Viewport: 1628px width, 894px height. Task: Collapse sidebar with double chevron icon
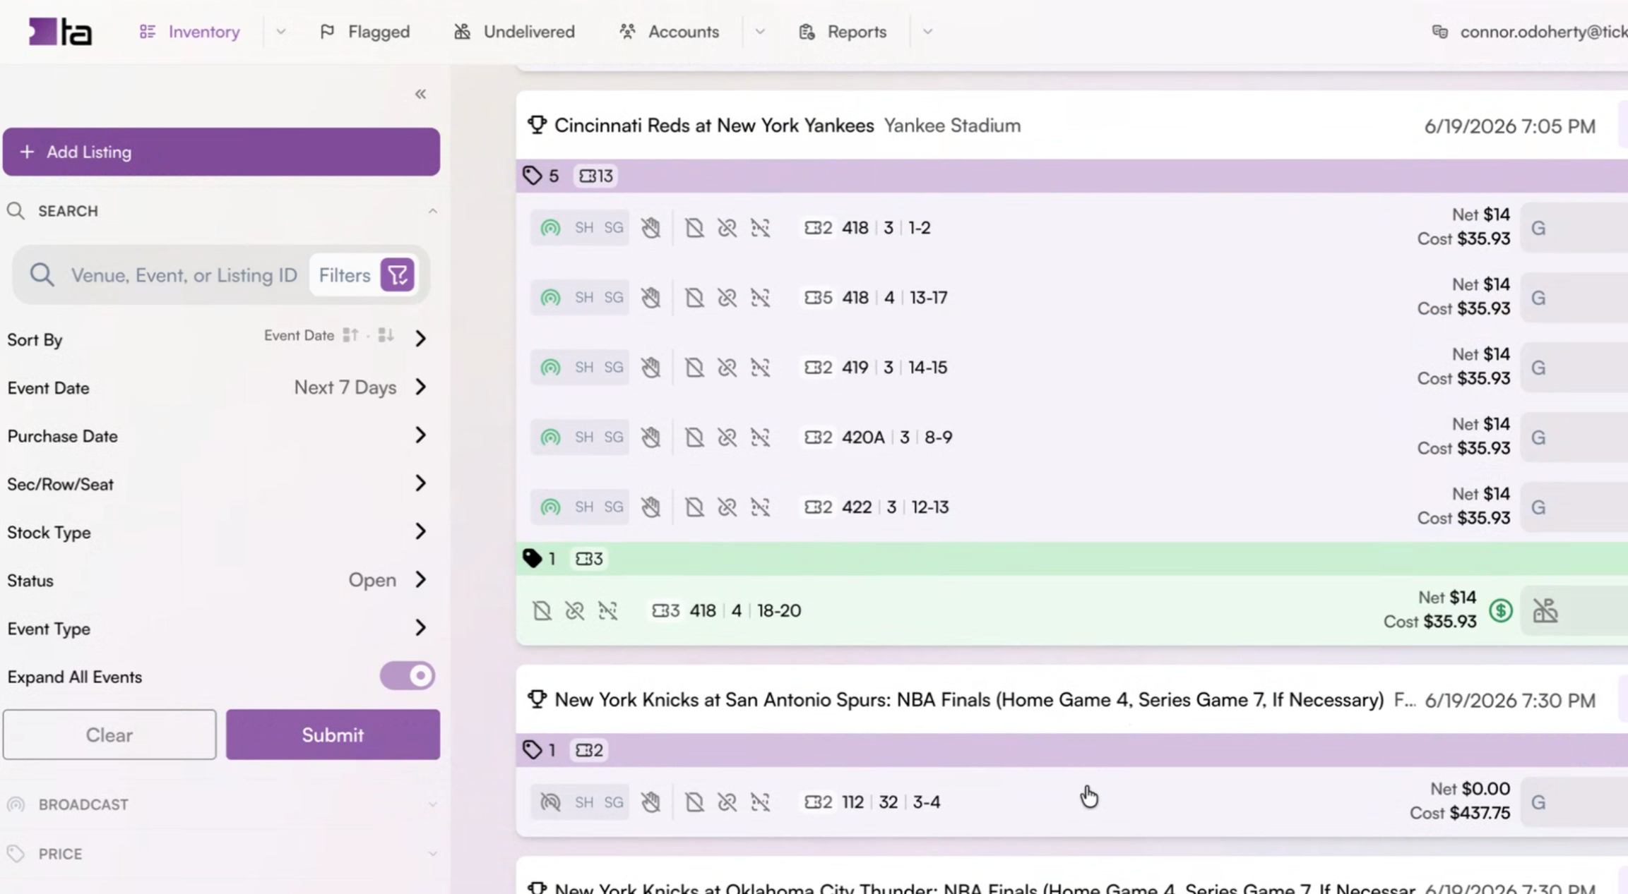pyautogui.click(x=420, y=94)
